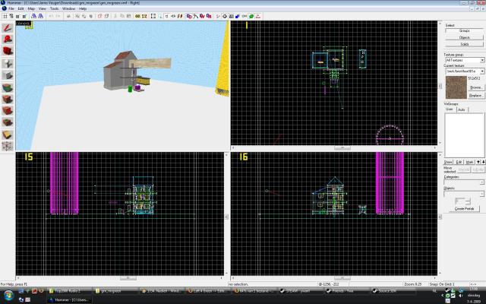The image size is (486, 304).
Task: Activate the Magnify tool
Action: click(x=8, y=40)
